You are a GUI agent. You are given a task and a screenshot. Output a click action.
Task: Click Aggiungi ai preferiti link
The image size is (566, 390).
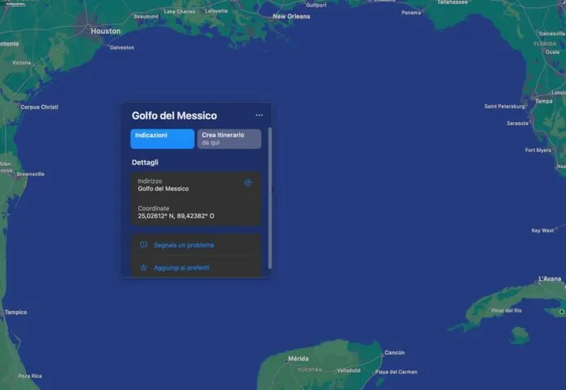[181, 268]
